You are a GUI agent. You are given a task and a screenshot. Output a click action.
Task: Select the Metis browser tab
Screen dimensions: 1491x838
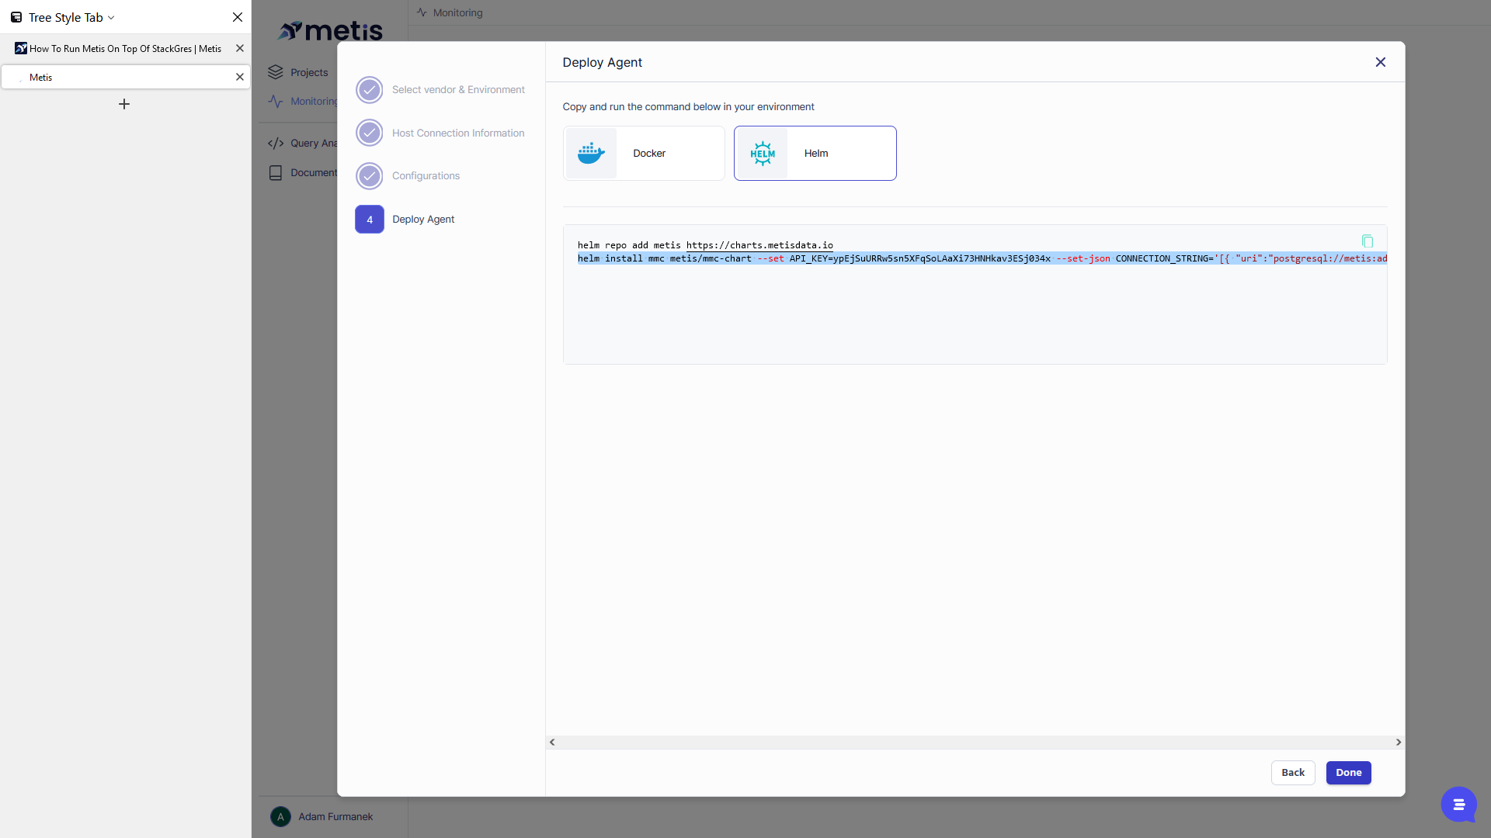pyautogui.click(x=125, y=77)
